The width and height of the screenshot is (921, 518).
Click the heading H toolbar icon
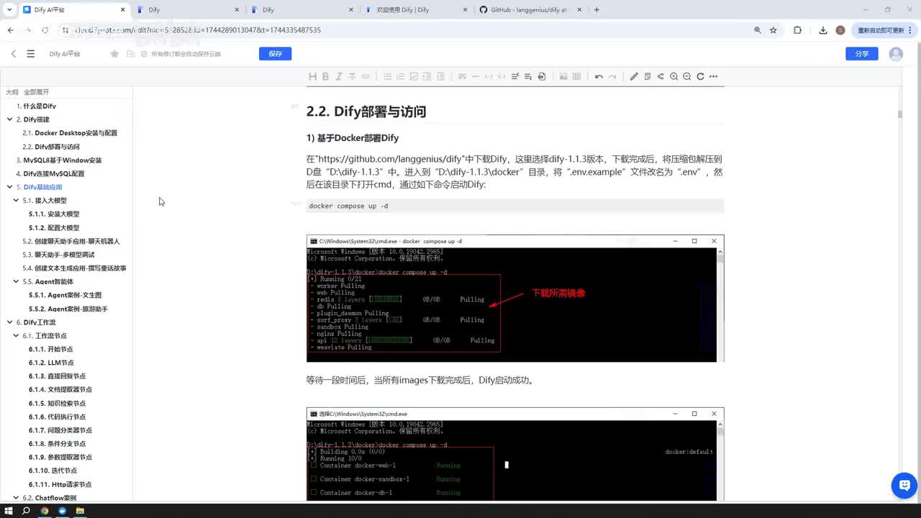[x=312, y=76]
